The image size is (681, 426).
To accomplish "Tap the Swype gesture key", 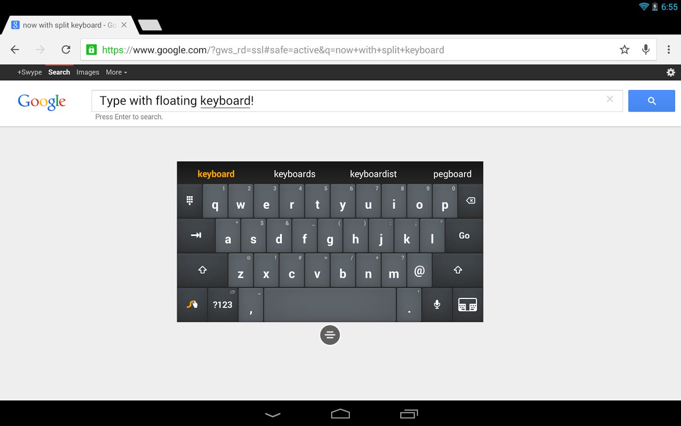I will (x=192, y=305).
